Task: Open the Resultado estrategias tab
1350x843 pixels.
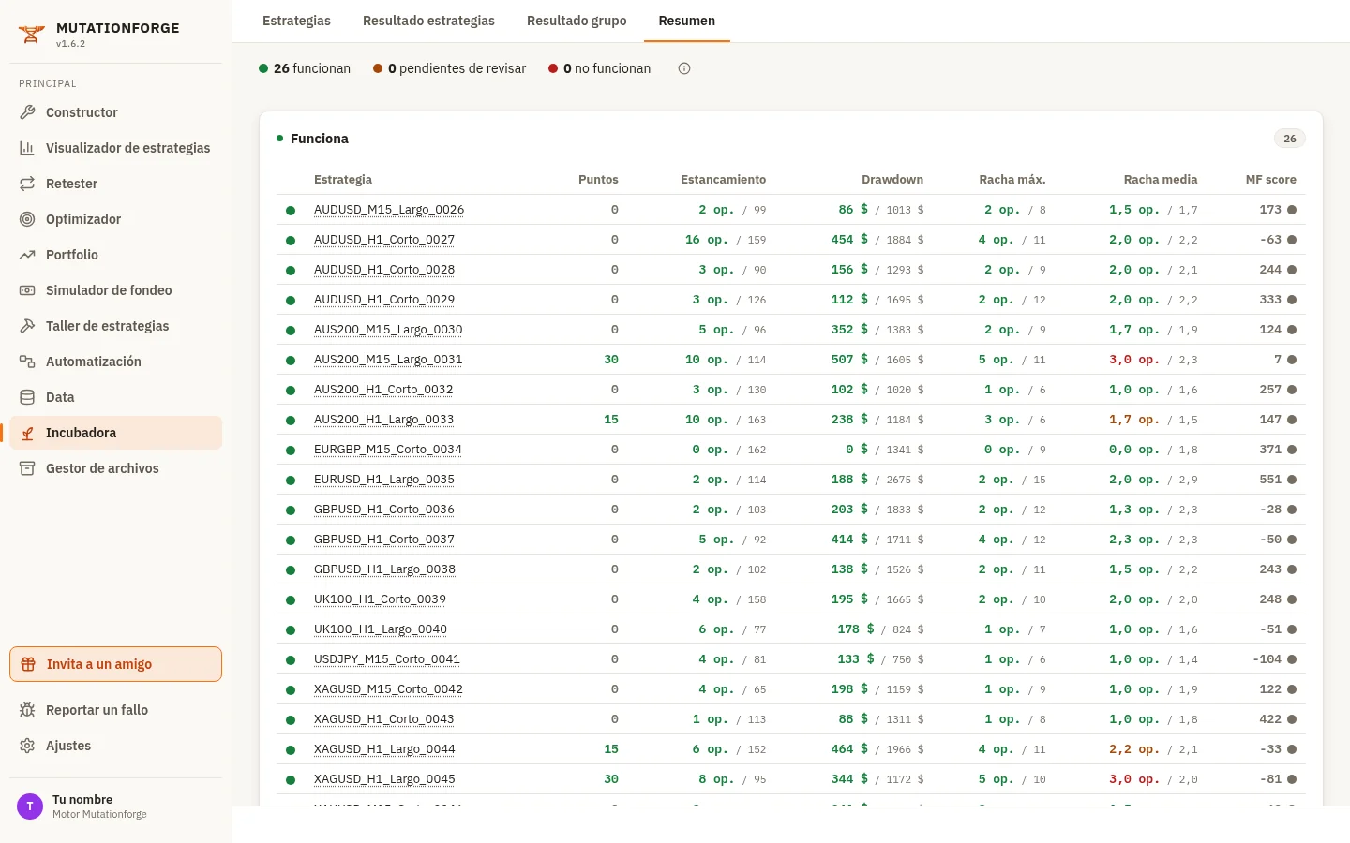Action: point(428,21)
